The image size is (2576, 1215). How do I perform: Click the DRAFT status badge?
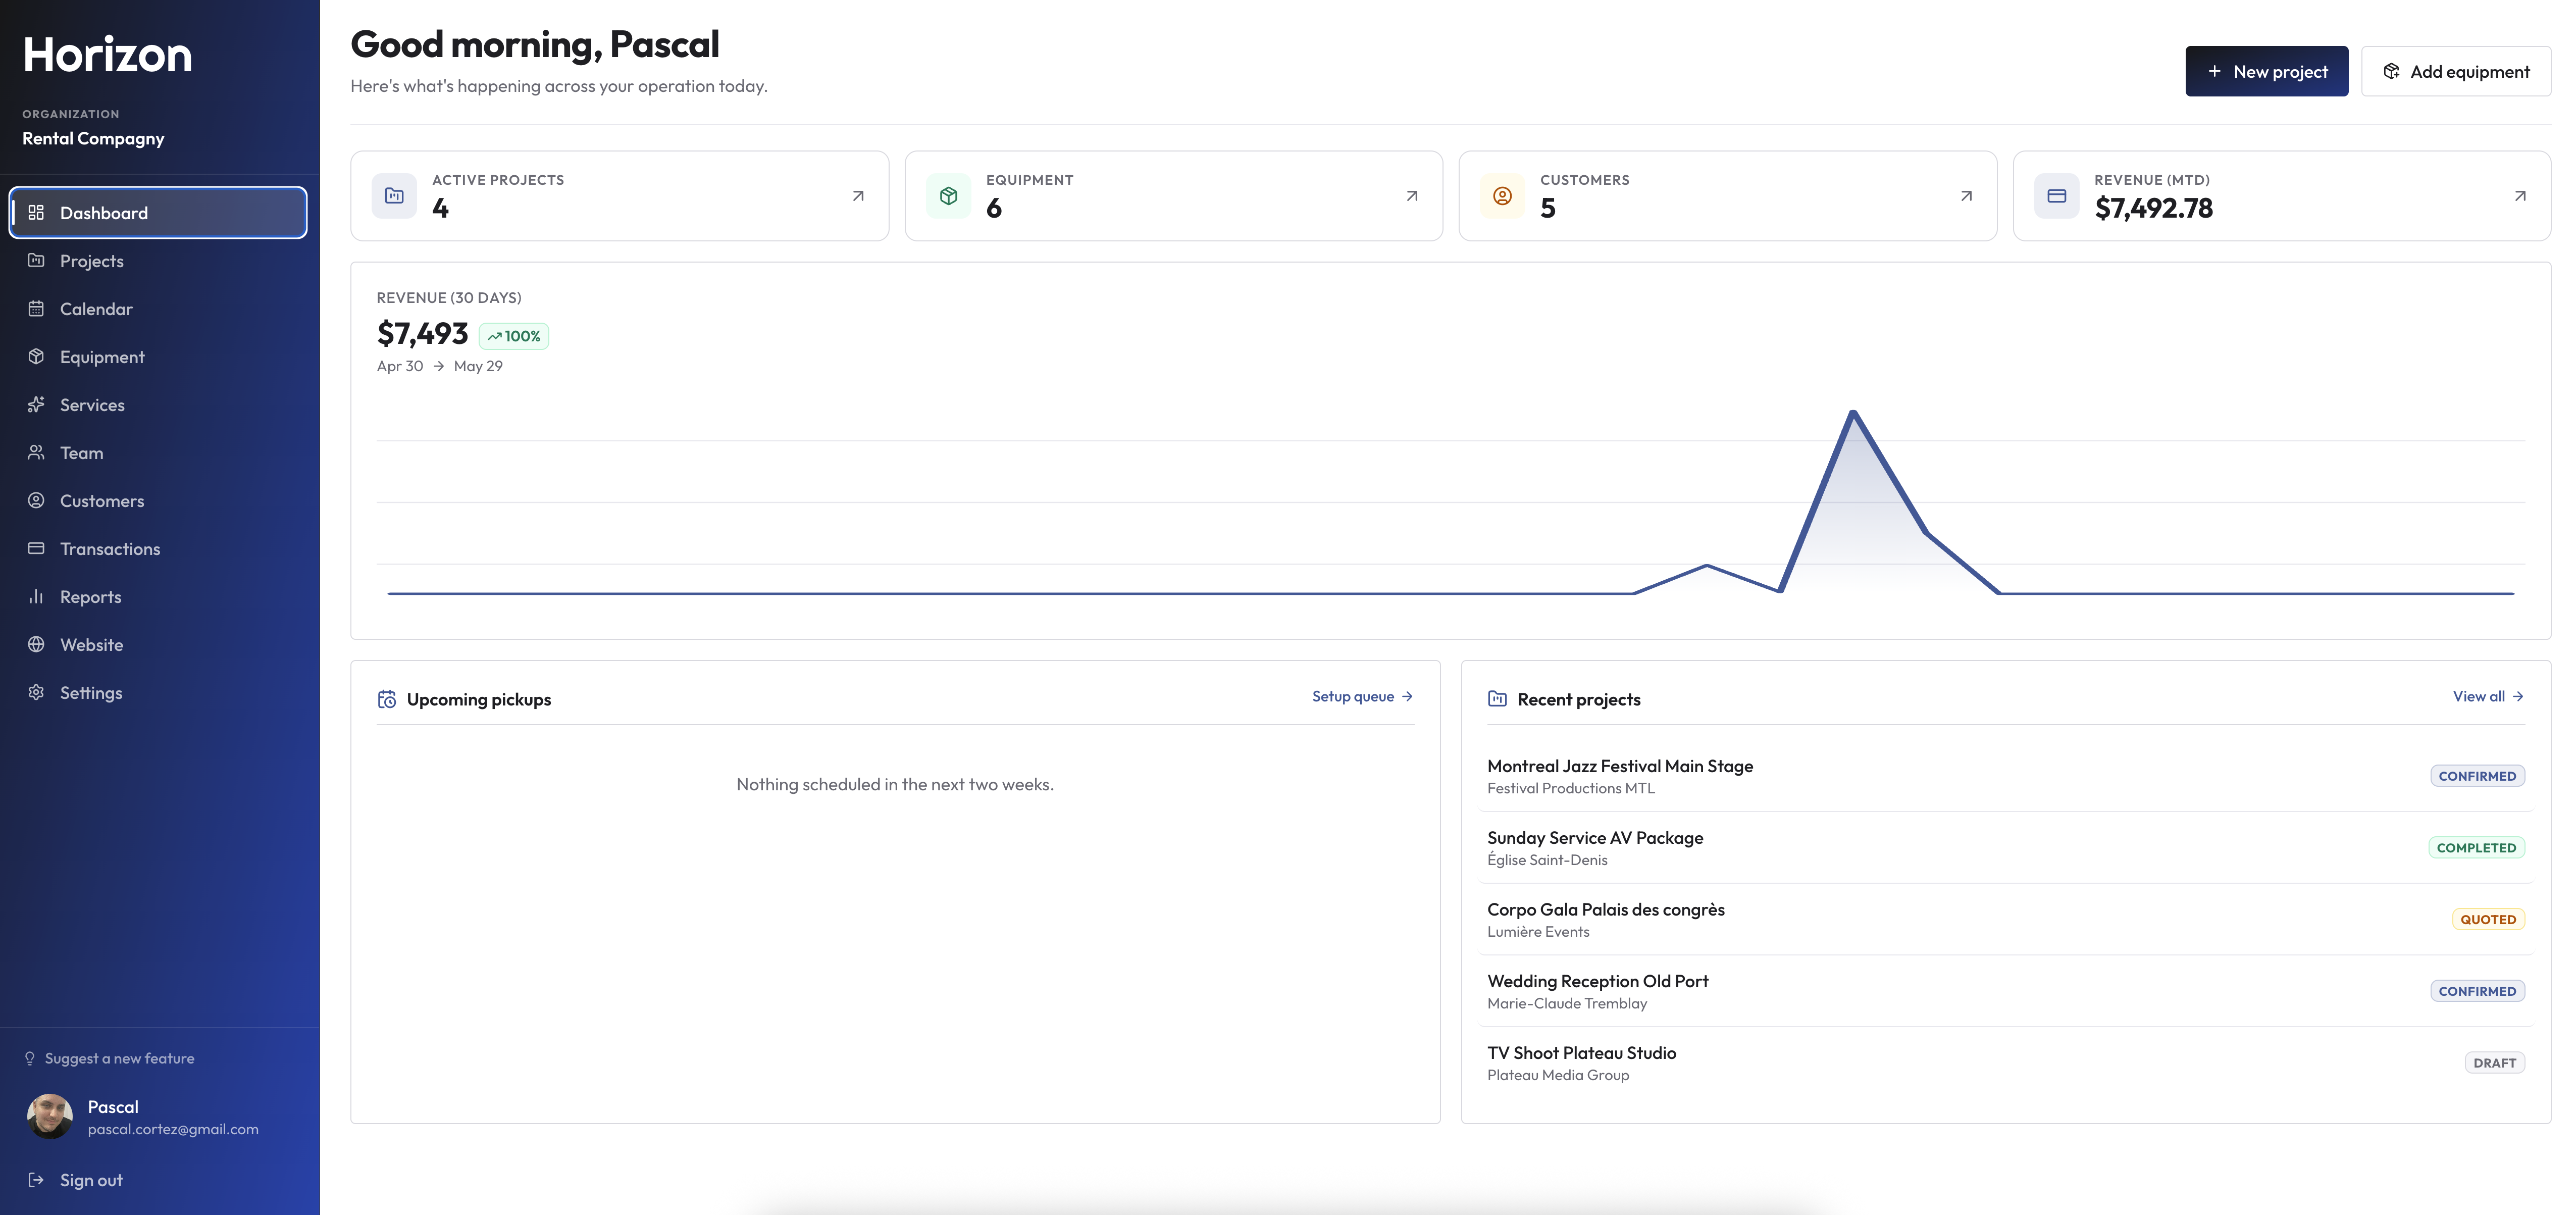(2494, 1063)
